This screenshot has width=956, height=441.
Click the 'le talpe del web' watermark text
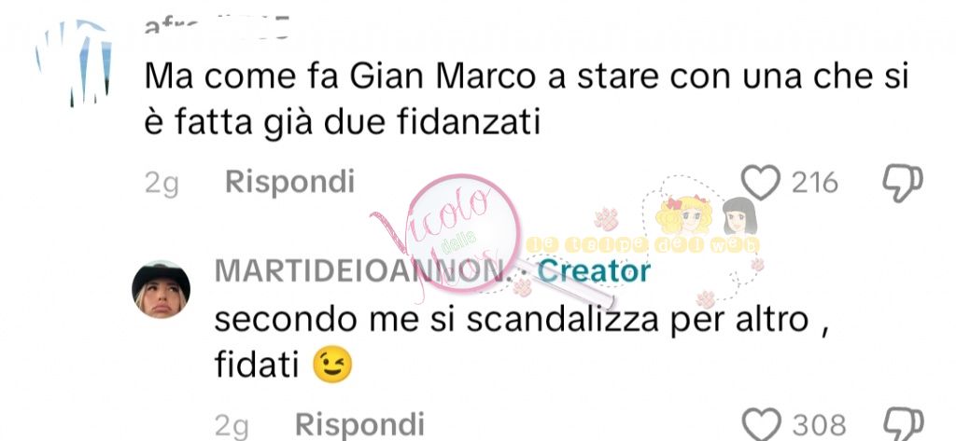coord(643,245)
